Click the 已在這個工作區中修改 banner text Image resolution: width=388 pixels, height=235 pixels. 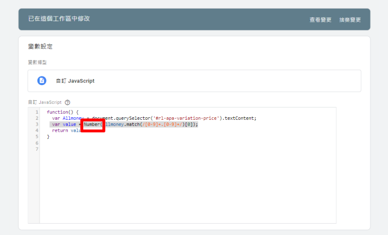tap(59, 19)
